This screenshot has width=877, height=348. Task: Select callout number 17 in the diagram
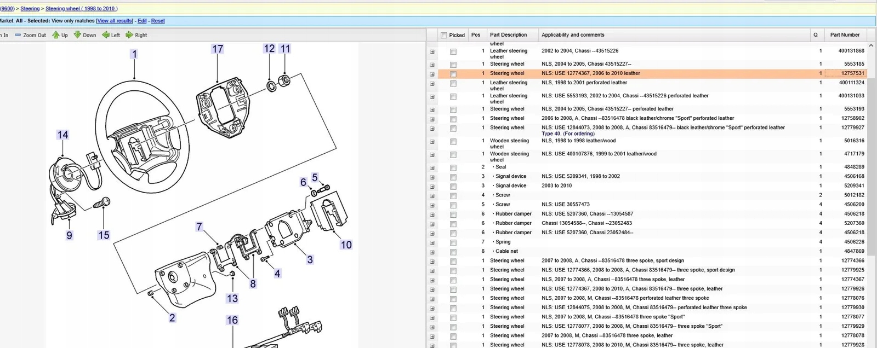pyautogui.click(x=218, y=49)
